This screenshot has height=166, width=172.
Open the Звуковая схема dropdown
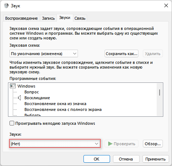(x=44, y=54)
